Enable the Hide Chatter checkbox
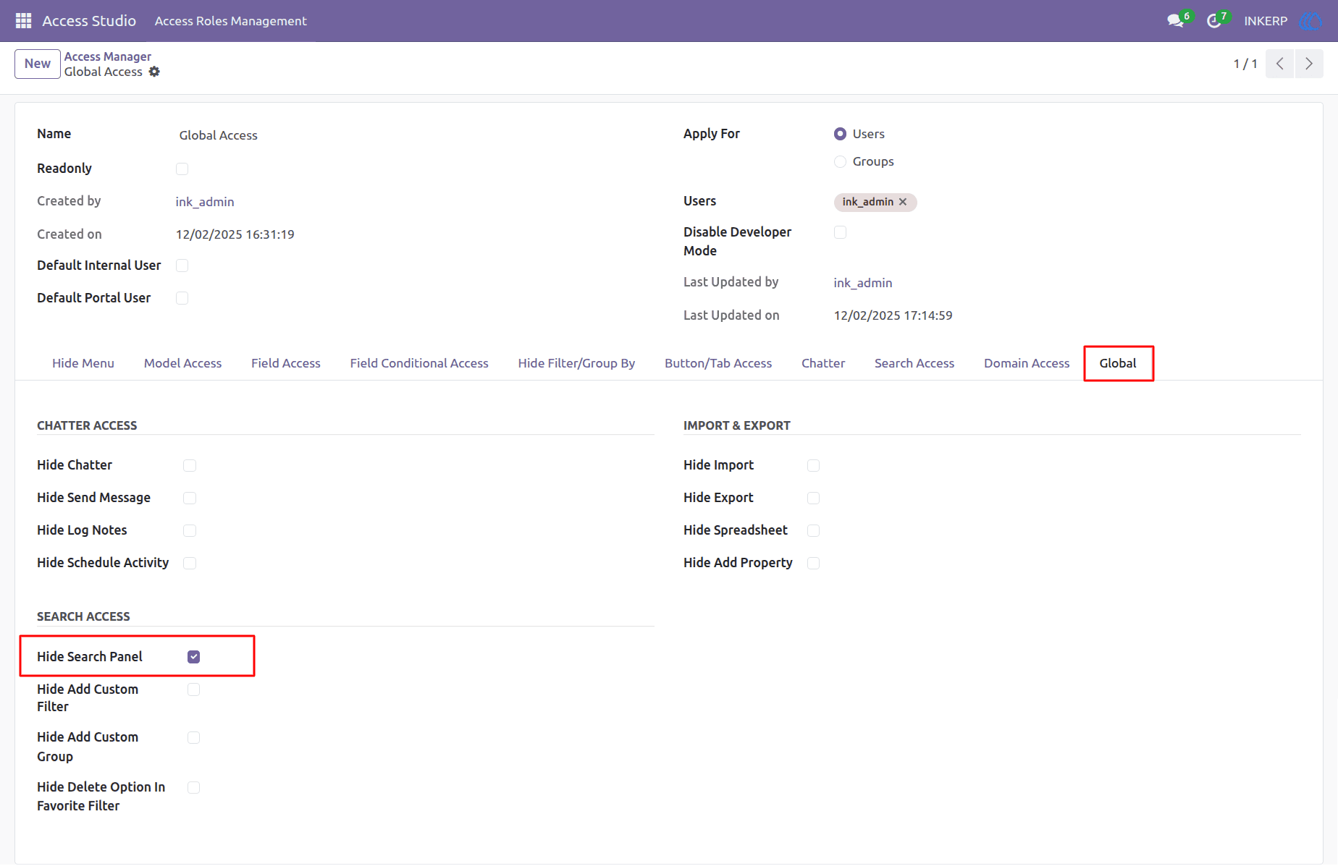The image size is (1338, 866). 190,465
